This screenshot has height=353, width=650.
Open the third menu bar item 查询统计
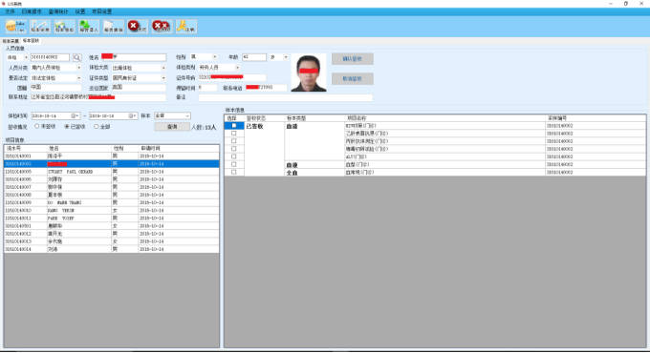58,11
